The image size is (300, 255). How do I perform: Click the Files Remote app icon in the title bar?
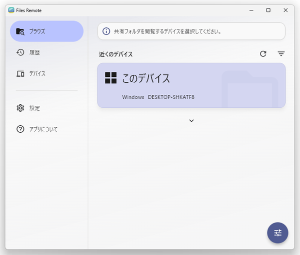coord(11,10)
